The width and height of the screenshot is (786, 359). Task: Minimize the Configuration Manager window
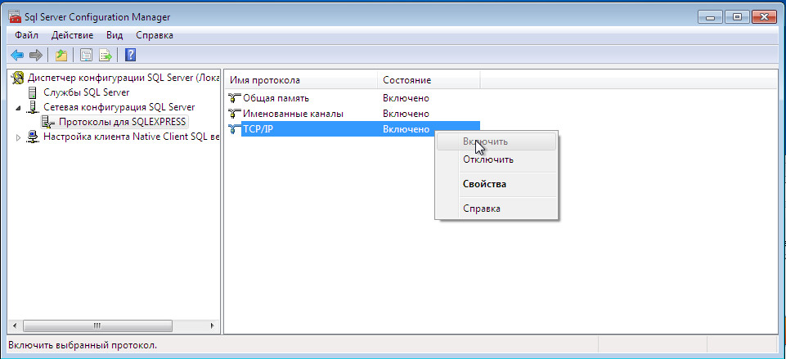pos(711,16)
